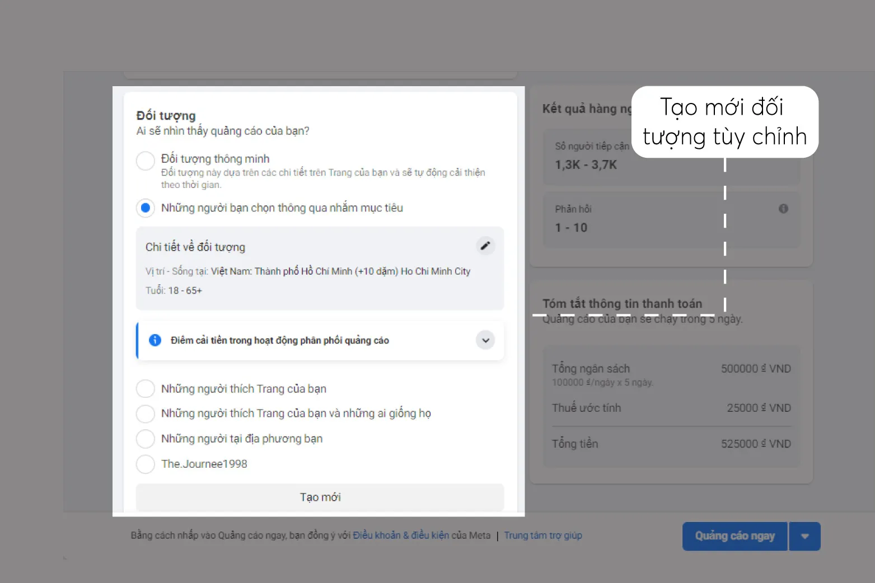This screenshot has height=583, width=875.
Task: Select the 'Đối tượng thông minh' audience option
Action: point(145,161)
